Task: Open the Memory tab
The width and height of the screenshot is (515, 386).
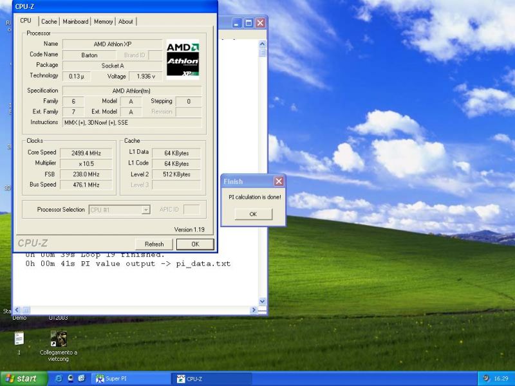Action: point(103,21)
